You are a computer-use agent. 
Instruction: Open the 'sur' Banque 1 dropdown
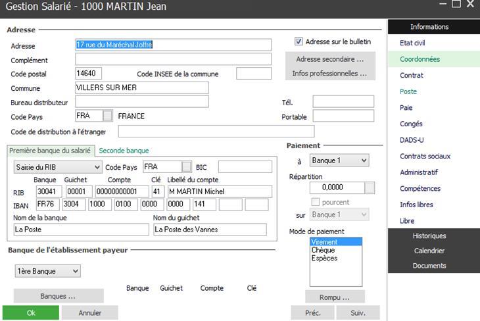click(x=339, y=214)
